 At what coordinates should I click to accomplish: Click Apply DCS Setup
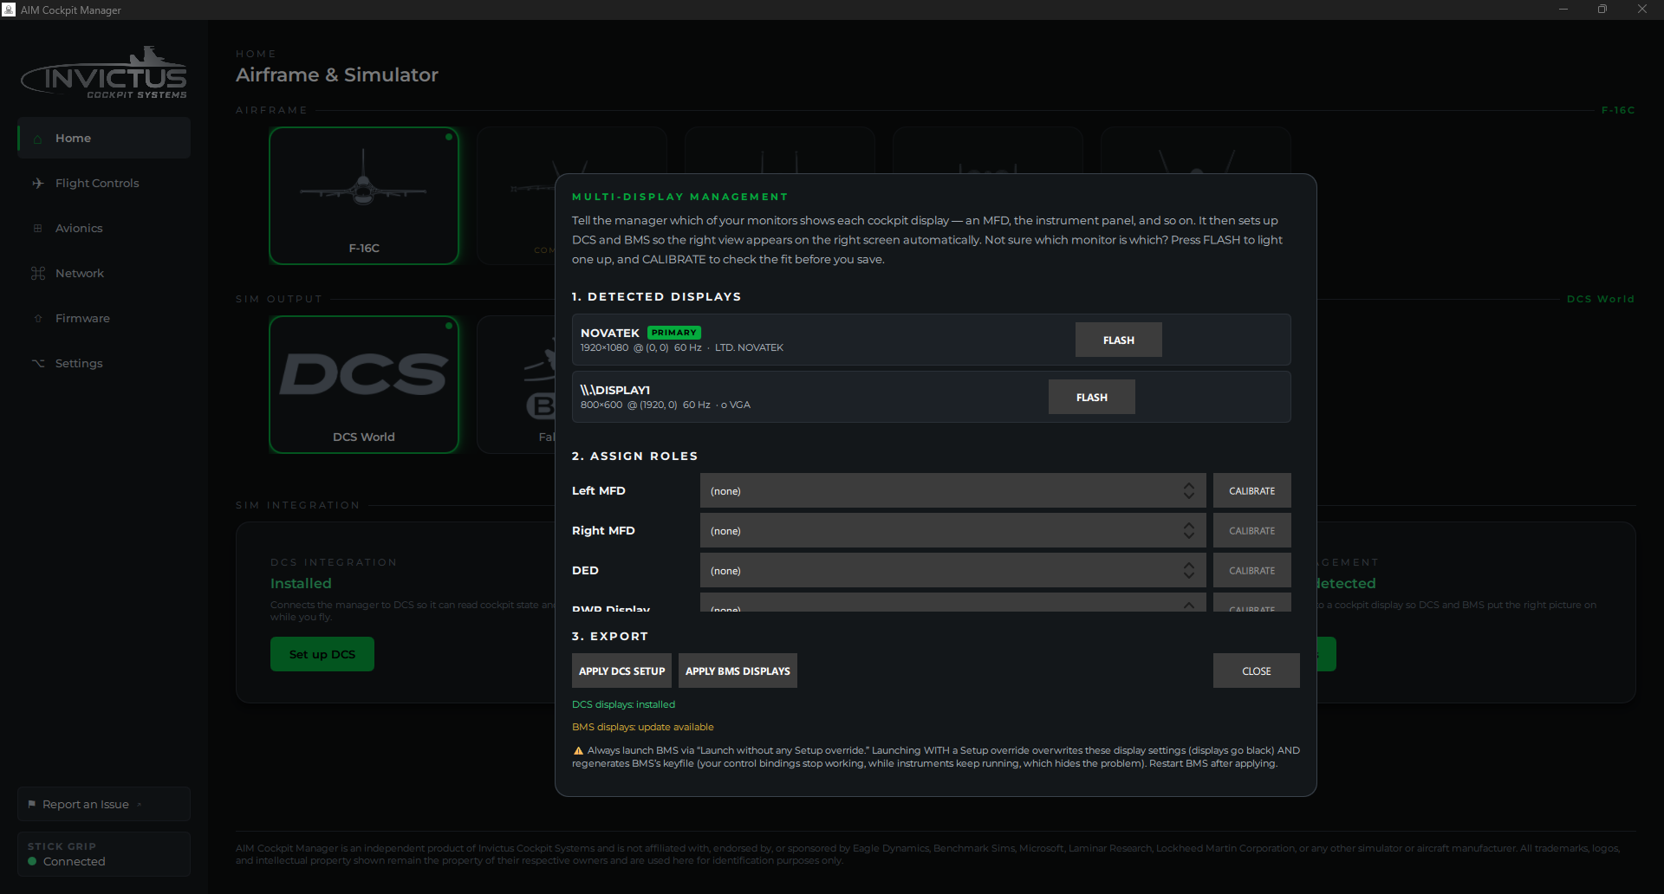click(x=621, y=670)
